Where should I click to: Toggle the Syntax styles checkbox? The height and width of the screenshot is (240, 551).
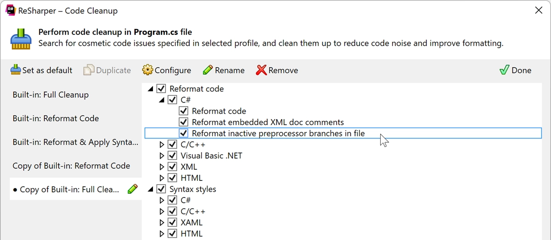[161, 189]
